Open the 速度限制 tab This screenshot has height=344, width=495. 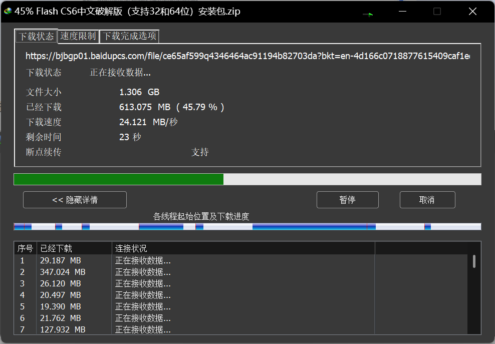click(78, 36)
